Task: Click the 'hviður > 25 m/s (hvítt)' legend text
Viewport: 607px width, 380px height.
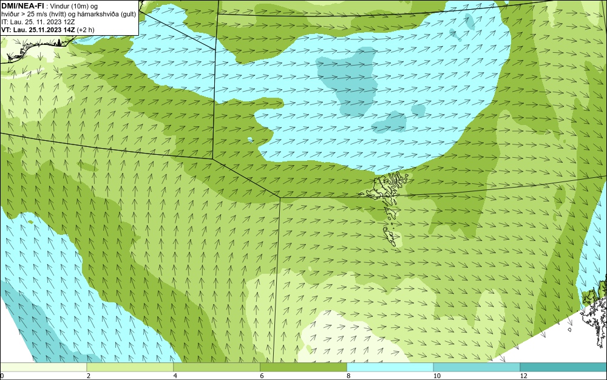Action: (33, 14)
